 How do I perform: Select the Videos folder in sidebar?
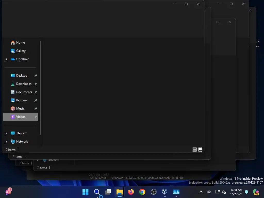tap(20, 117)
